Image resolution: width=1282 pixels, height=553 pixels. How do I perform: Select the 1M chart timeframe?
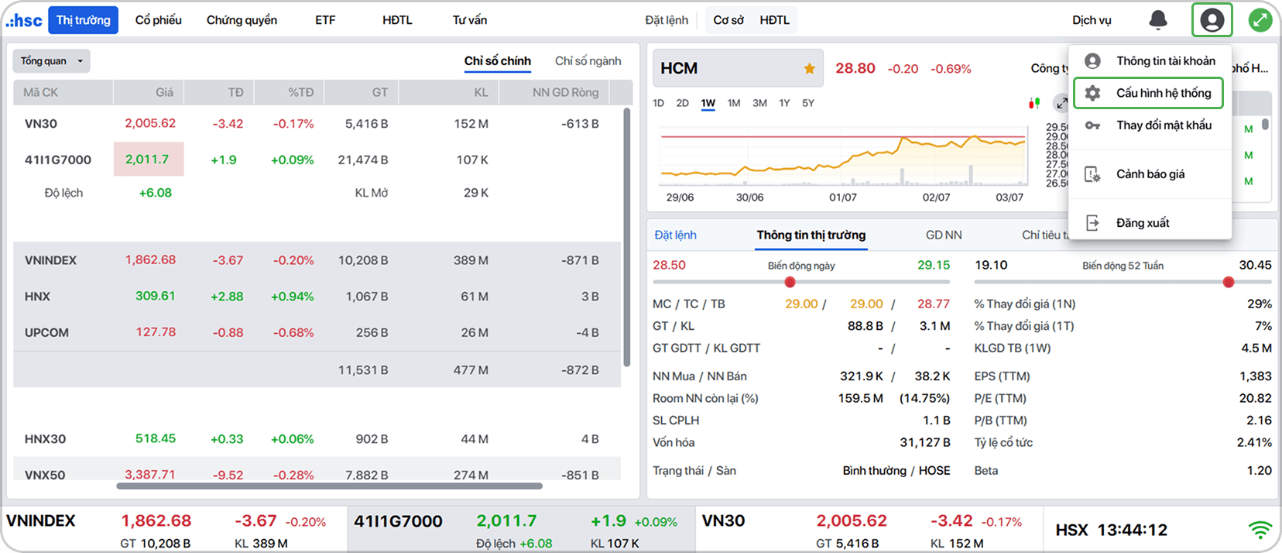coord(734,103)
